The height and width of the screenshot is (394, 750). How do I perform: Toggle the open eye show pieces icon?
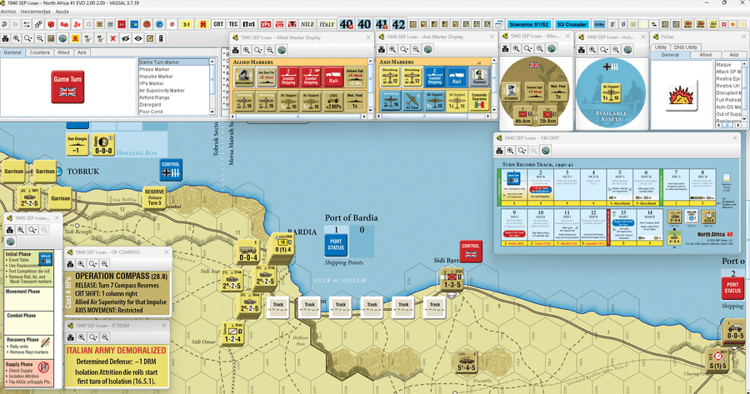click(138, 38)
